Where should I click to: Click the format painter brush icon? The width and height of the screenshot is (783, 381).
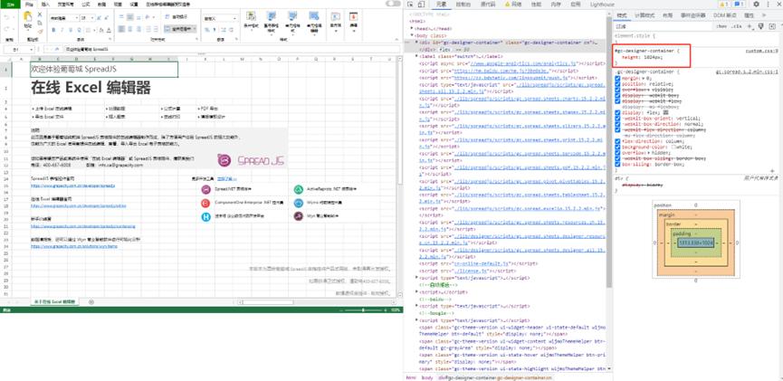click(40, 31)
